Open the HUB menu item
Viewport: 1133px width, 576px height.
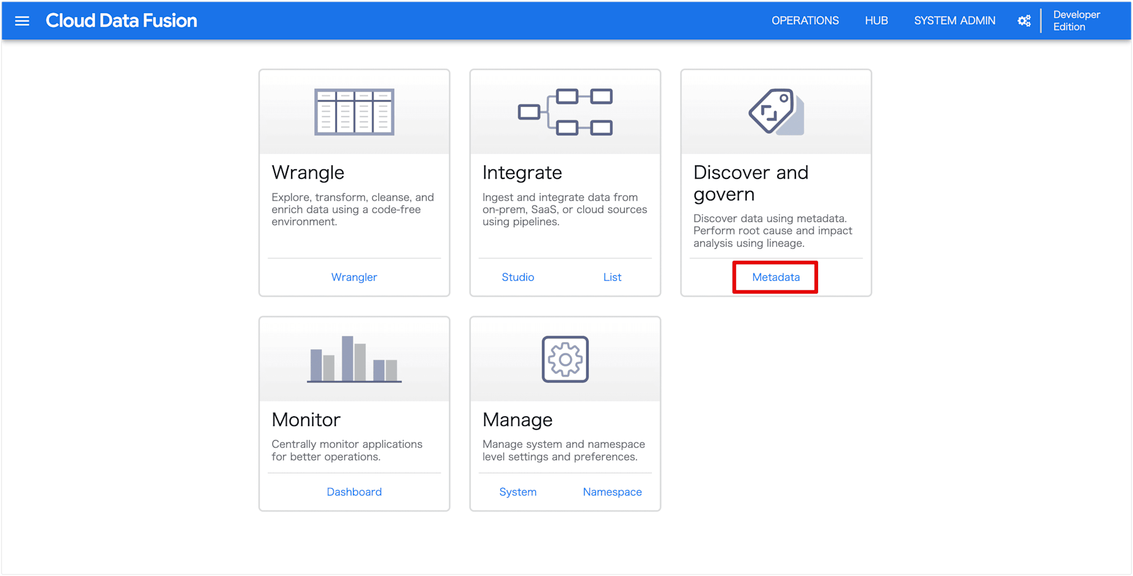pyautogui.click(x=876, y=21)
